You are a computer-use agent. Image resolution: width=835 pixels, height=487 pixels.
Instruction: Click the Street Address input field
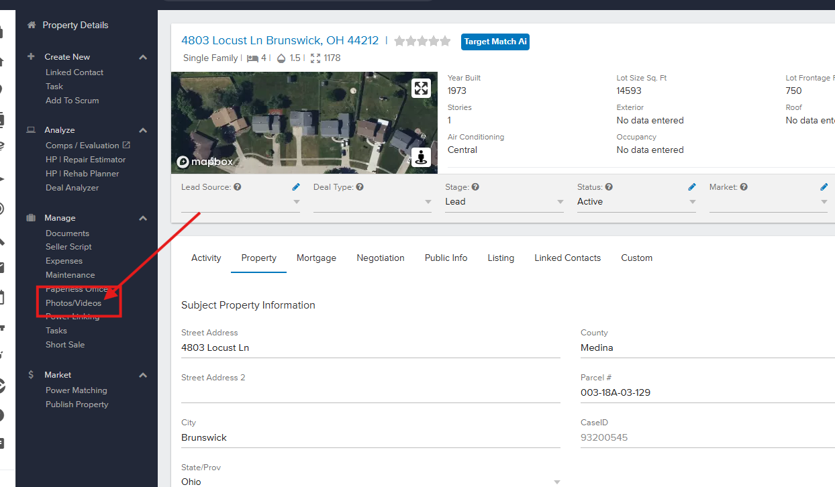(371, 347)
